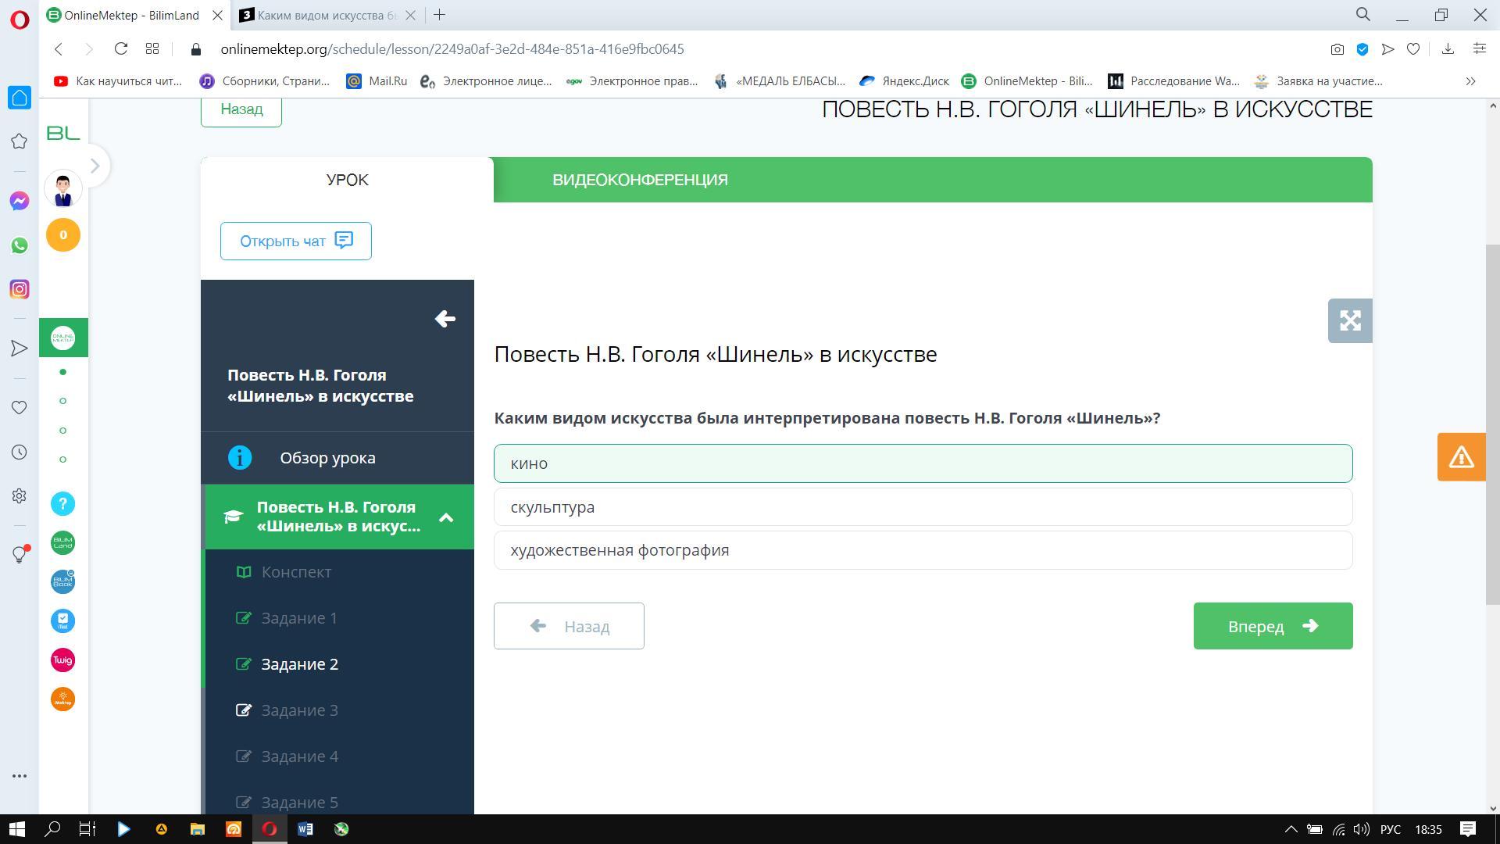The height and width of the screenshot is (844, 1500).
Task: Switch to the ВИДЕОКОНФЕРЕНЦИЯ tab
Action: (640, 180)
